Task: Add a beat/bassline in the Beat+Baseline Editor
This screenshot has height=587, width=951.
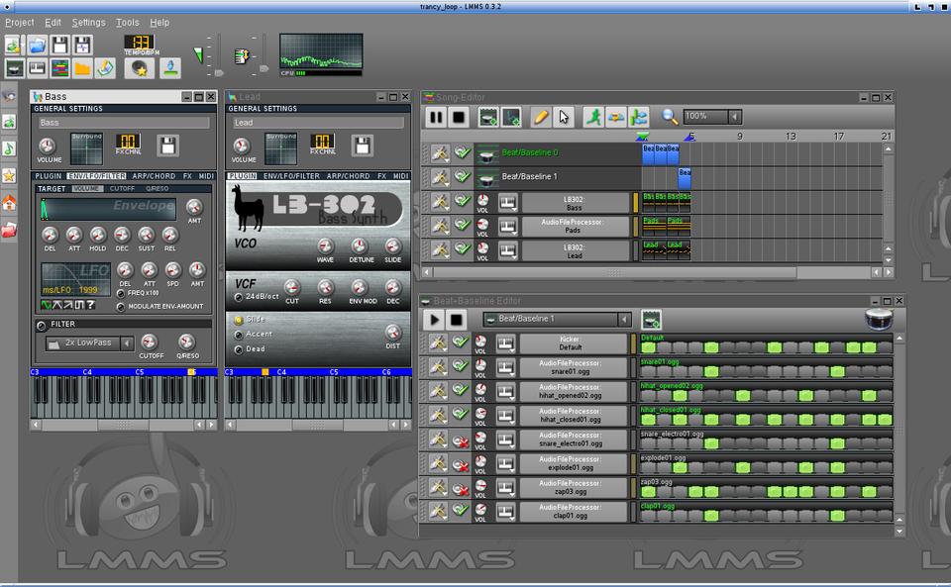Action: coord(651,319)
